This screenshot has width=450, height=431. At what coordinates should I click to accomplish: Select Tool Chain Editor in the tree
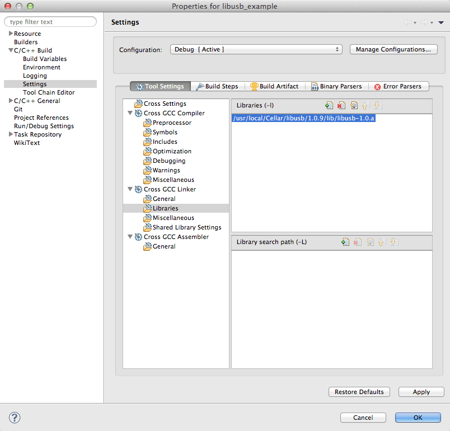click(49, 92)
